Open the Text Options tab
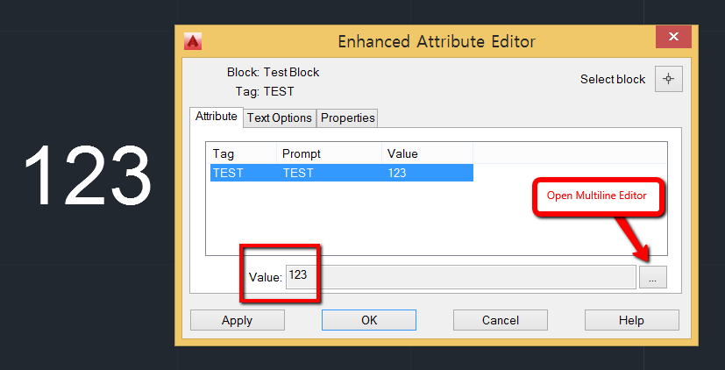 point(279,117)
